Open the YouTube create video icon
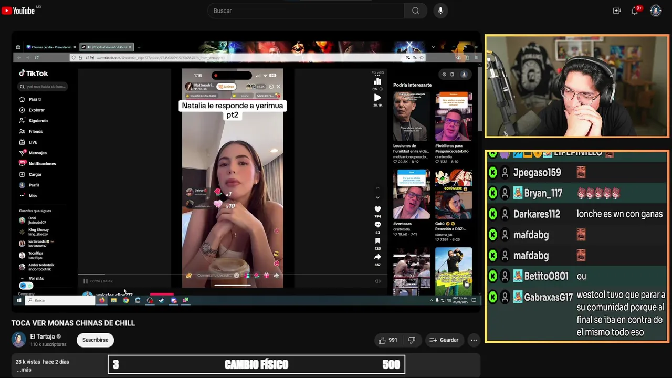The width and height of the screenshot is (672, 378). click(x=617, y=10)
